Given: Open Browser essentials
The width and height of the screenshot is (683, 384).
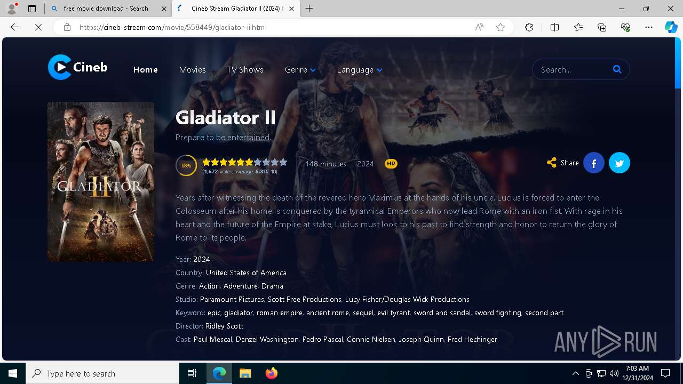Looking at the screenshot, I should pos(625,27).
